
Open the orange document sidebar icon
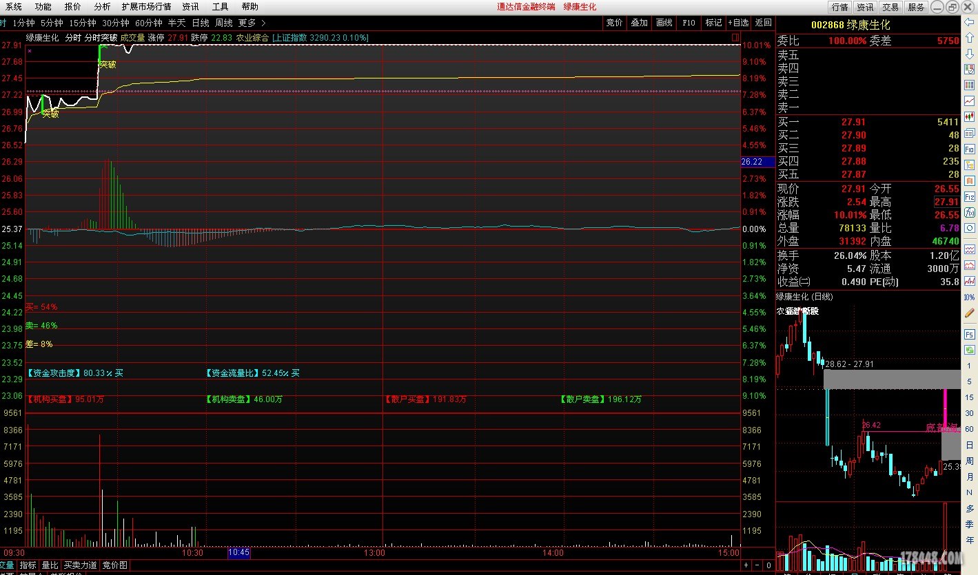point(969,182)
